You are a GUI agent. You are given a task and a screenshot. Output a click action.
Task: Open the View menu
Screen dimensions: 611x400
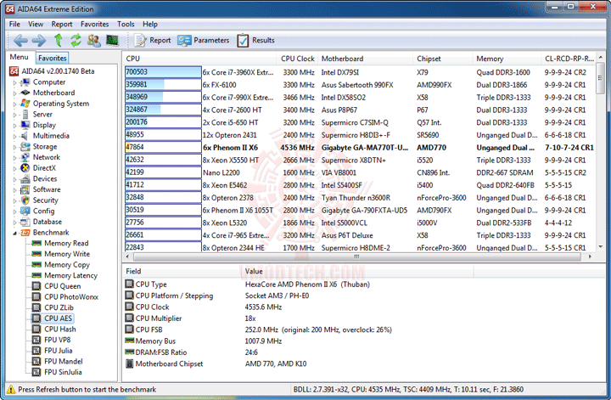click(36, 24)
